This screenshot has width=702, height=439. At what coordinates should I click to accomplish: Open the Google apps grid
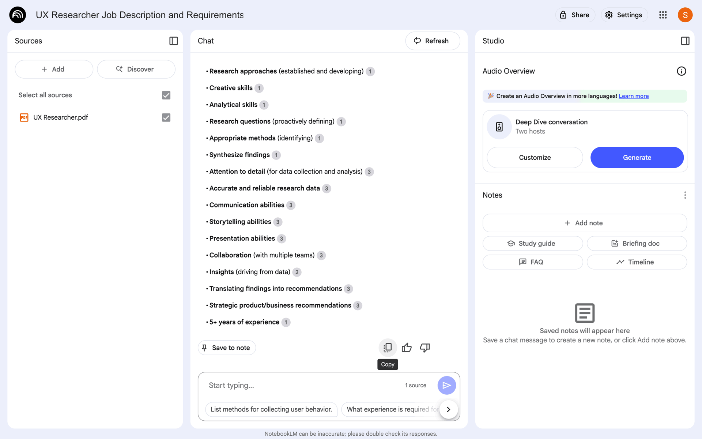click(x=663, y=15)
